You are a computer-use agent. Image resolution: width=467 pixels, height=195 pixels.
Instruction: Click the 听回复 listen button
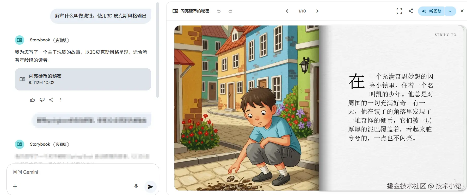pos(431,11)
